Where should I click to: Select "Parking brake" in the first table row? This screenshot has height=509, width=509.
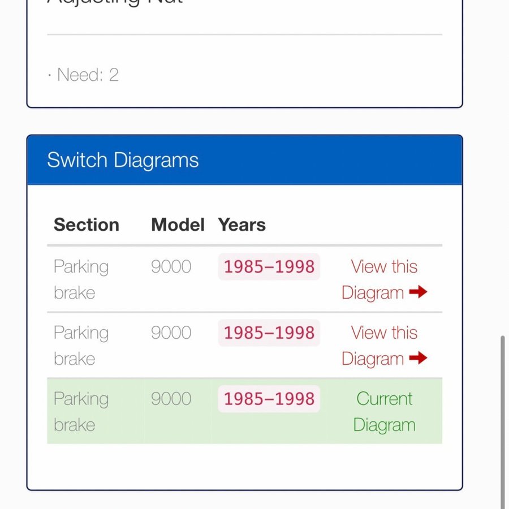coord(81,279)
